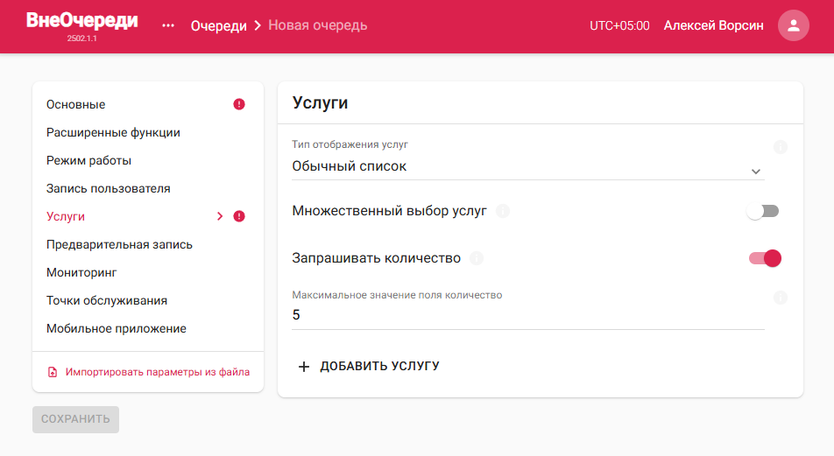The width and height of the screenshot is (834, 456).
Task: Enable Множественный выбор услуг switch
Action: 763,212
